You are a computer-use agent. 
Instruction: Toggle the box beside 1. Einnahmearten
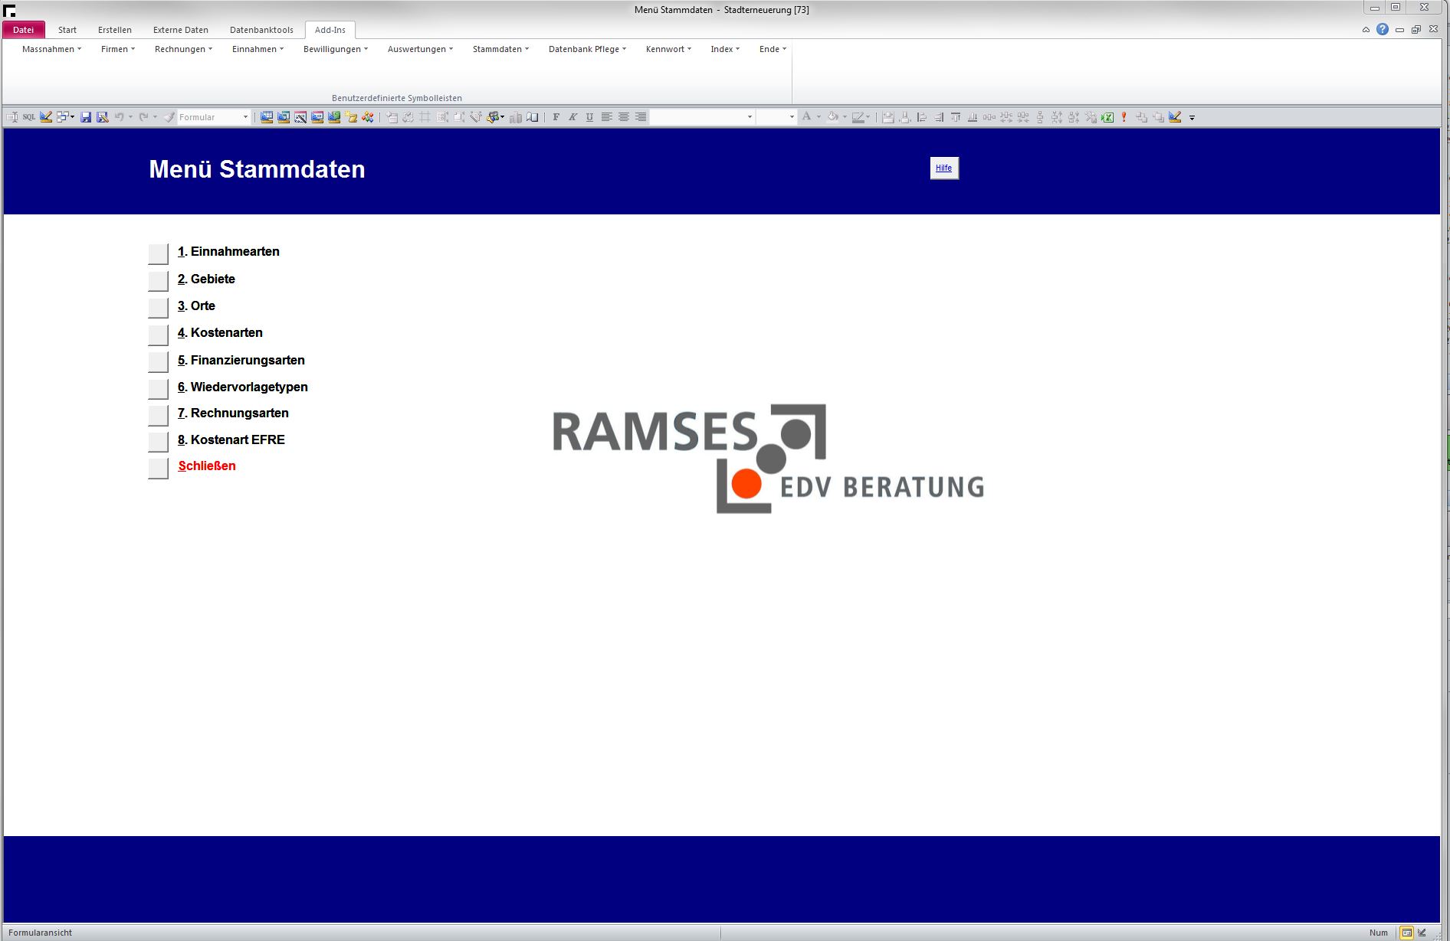[x=158, y=254]
